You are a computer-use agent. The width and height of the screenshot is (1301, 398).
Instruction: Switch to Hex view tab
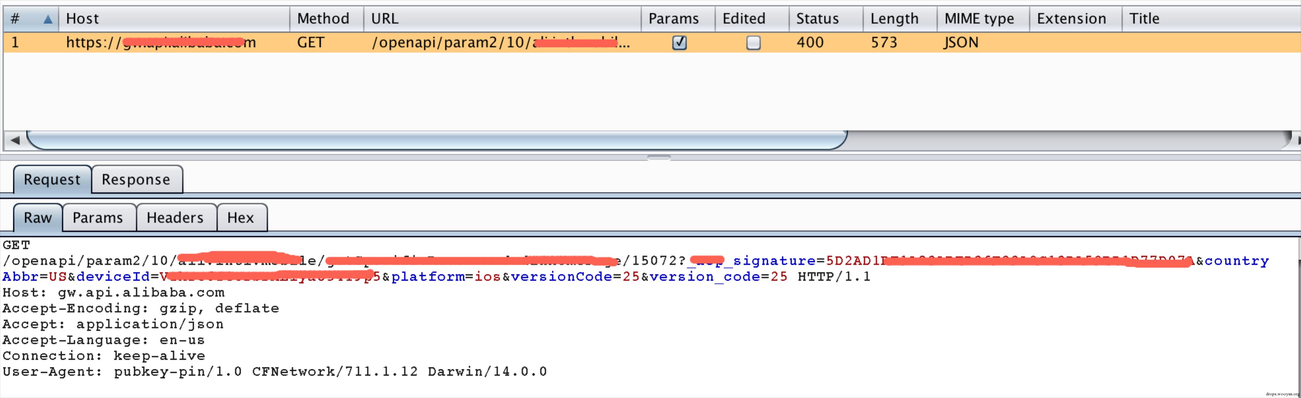[240, 218]
